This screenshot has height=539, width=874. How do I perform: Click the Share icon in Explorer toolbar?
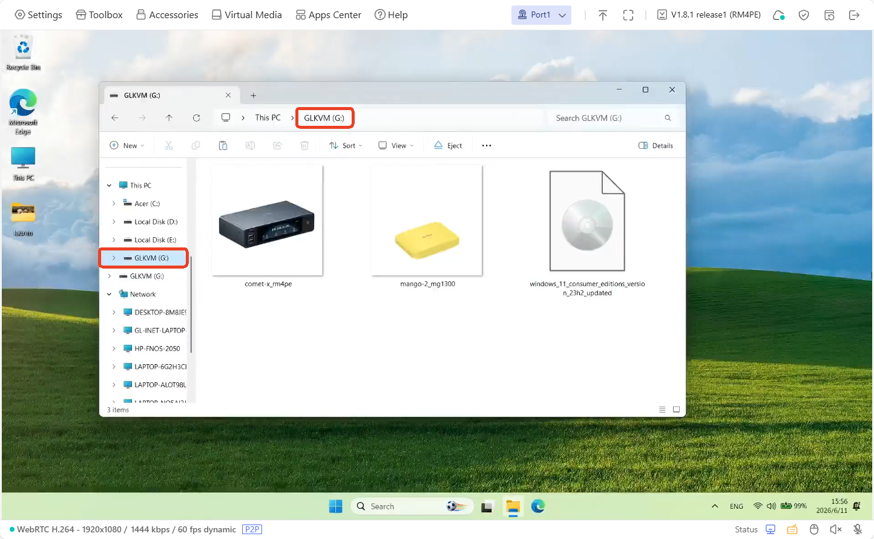277,145
